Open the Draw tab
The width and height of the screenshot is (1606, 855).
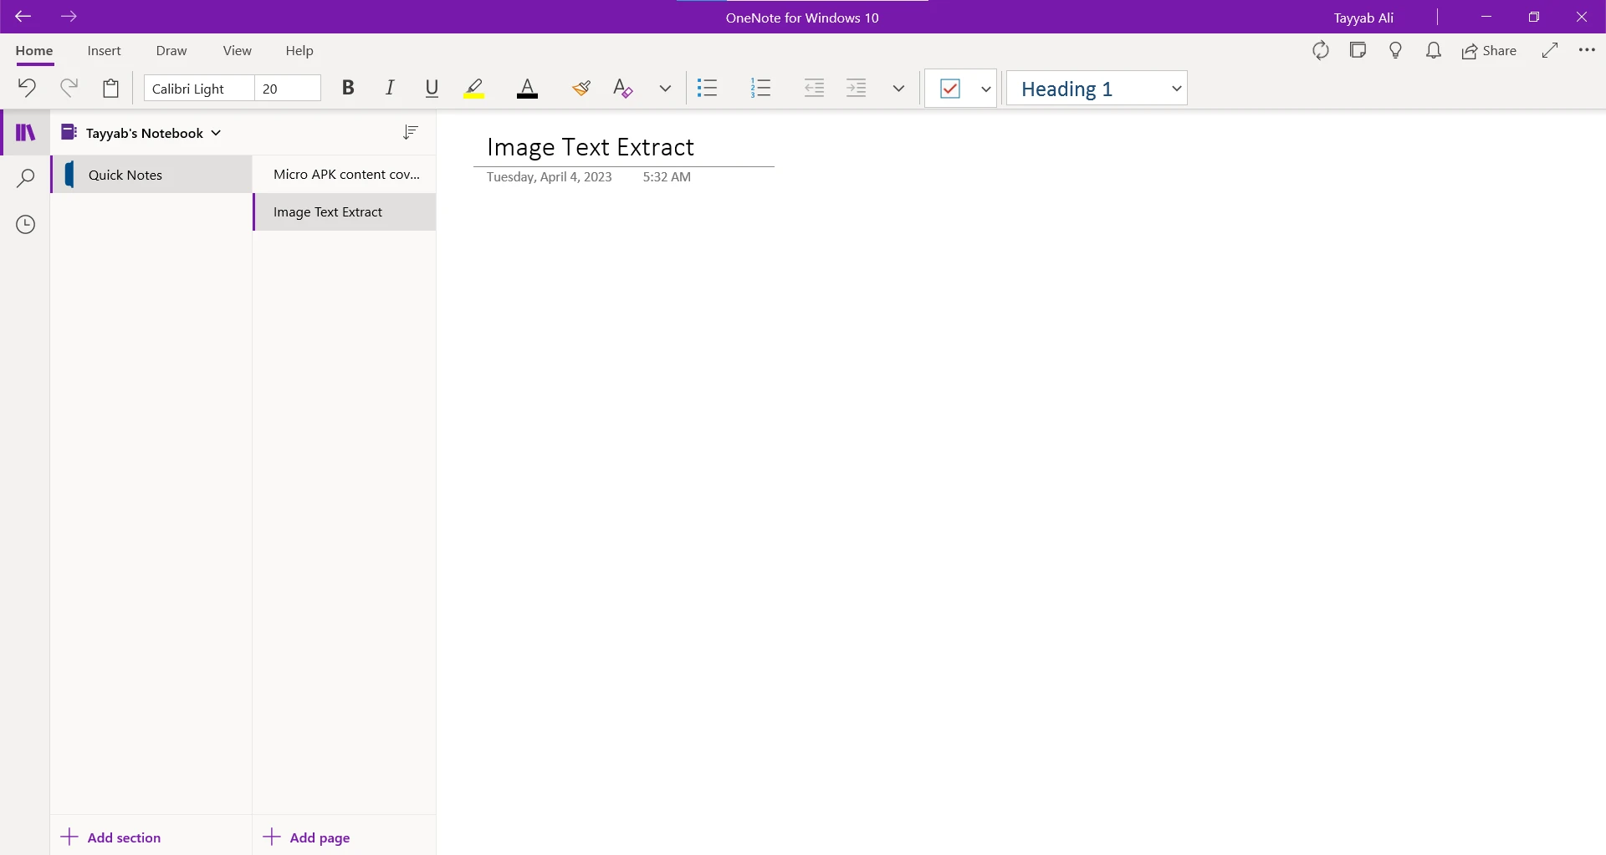point(171,51)
